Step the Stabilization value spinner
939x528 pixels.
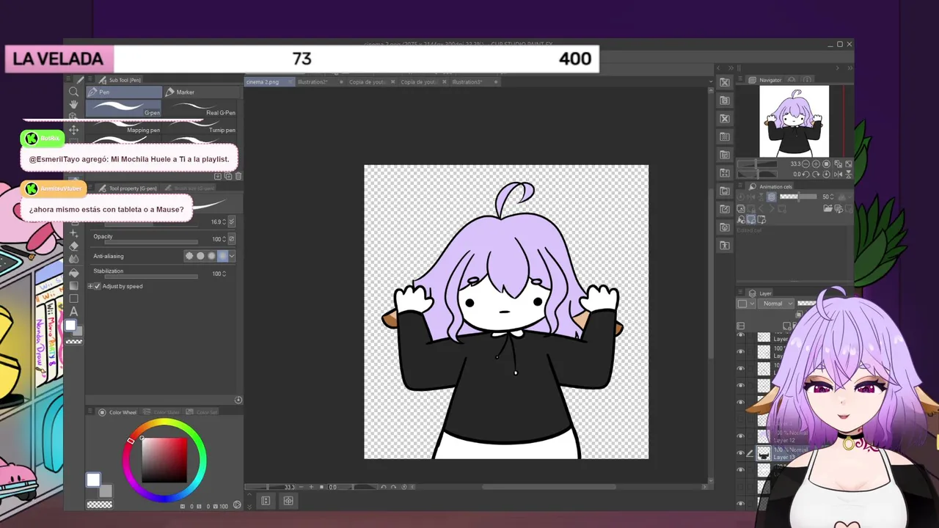tap(224, 274)
